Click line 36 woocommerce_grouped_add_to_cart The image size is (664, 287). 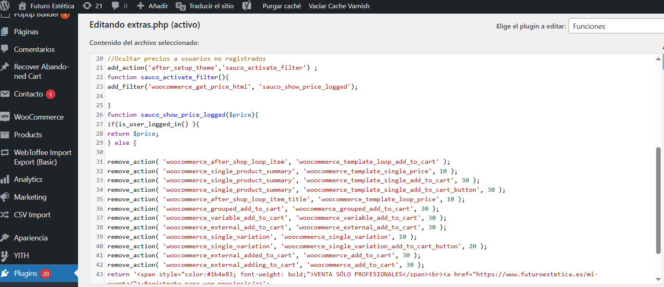[x=273, y=209]
